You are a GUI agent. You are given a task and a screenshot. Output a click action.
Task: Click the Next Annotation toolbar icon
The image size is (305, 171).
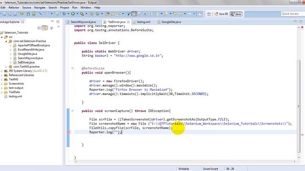(x=156, y=14)
